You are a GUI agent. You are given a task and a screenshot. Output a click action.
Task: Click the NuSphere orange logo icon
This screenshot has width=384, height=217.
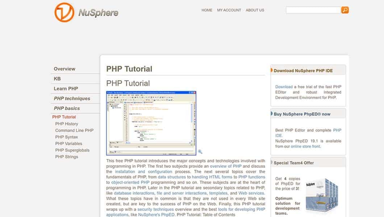[64, 12]
